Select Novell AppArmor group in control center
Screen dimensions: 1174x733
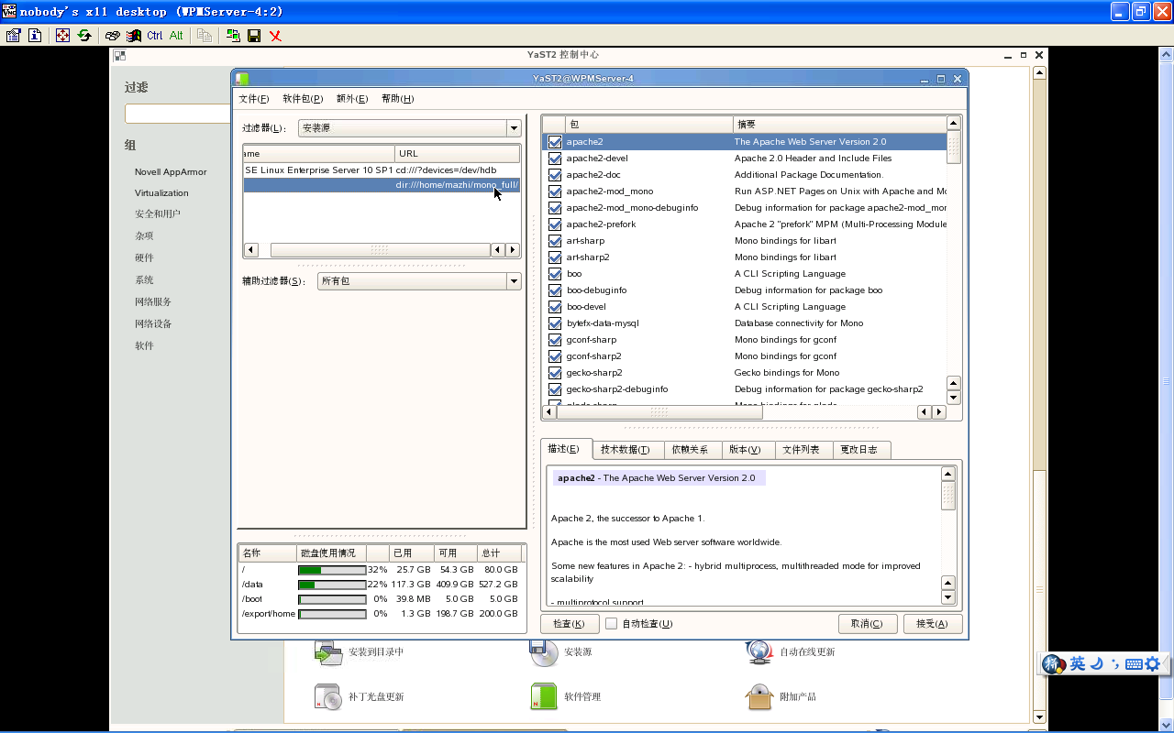[171, 172]
